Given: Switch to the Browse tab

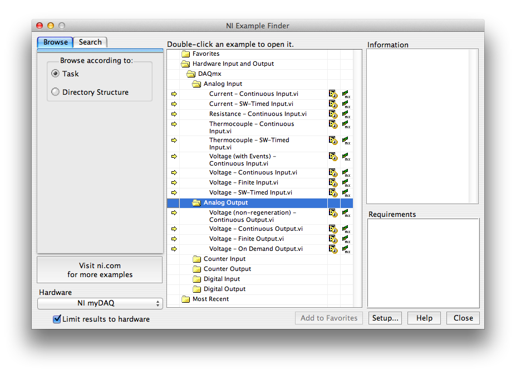Looking at the screenshot, I should pyautogui.click(x=55, y=42).
